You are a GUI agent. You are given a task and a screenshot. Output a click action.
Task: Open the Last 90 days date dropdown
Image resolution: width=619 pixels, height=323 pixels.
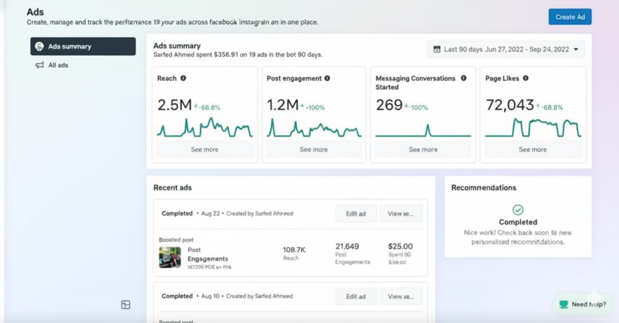[506, 50]
